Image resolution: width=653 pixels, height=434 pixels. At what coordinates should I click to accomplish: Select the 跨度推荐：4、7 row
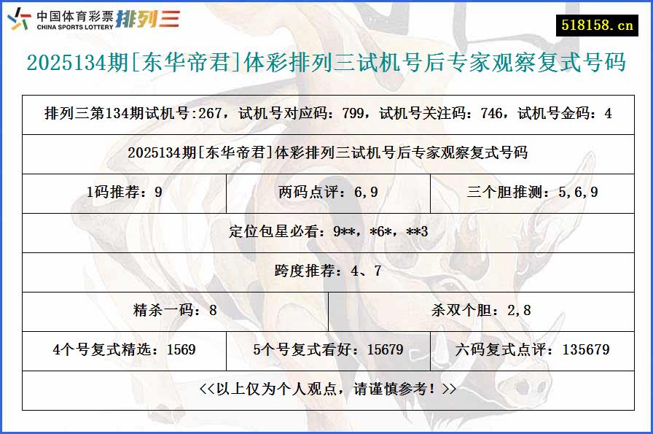pyautogui.click(x=326, y=271)
